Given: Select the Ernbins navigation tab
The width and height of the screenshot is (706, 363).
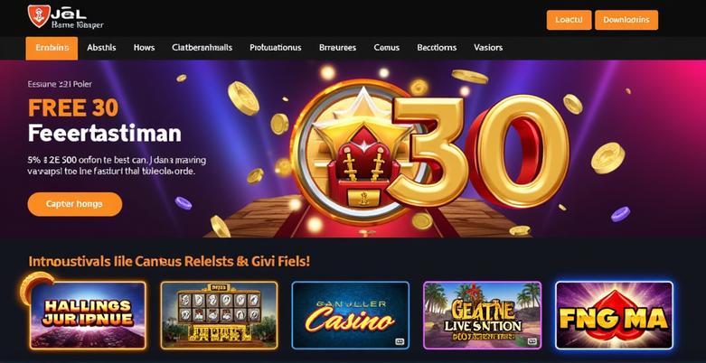Looking at the screenshot, I should (52, 48).
